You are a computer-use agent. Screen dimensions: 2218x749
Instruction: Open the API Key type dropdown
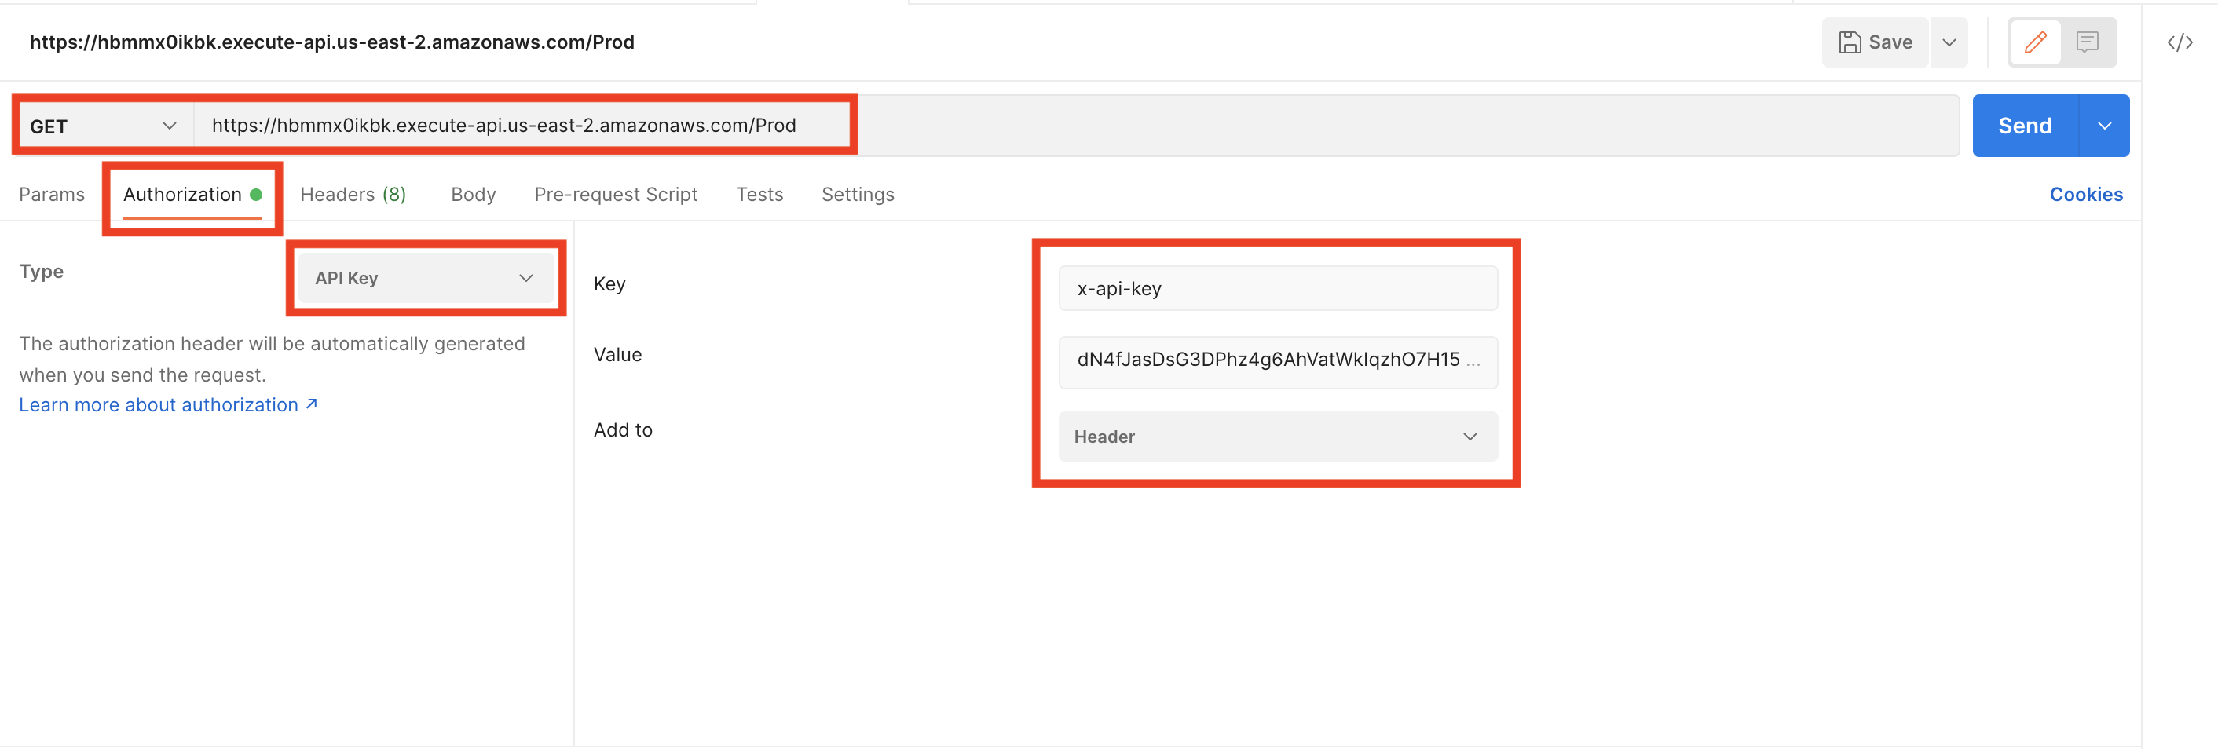coord(424,278)
